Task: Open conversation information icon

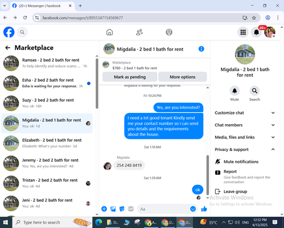Action: click(x=201, y=49)
